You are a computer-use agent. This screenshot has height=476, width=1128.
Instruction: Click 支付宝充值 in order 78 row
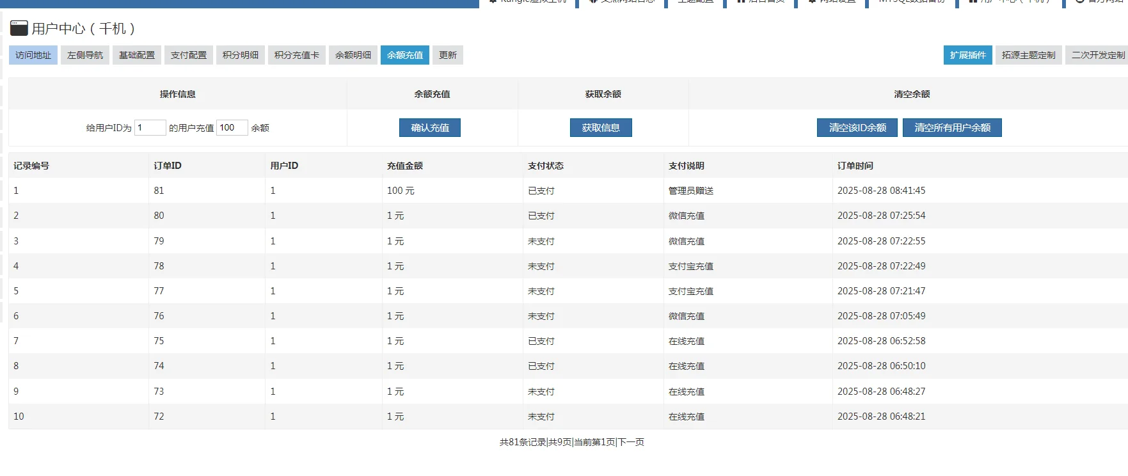[x=691, y=266]
